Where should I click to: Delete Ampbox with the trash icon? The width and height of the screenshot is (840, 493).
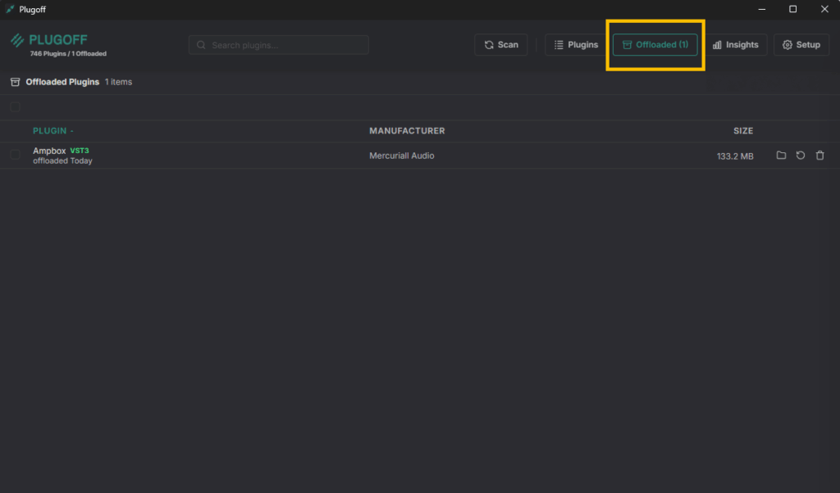tap(819, 156)
